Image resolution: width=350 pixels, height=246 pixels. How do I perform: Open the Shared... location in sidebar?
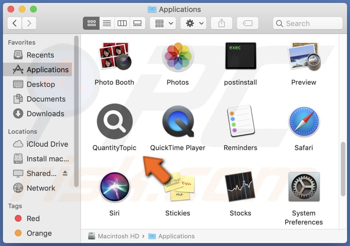click(37, 173)
